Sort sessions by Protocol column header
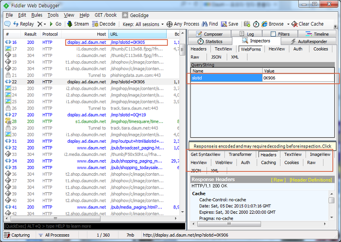Image resolution: width=341 pixels, height=242 pixels. click(x=51, y=34)
